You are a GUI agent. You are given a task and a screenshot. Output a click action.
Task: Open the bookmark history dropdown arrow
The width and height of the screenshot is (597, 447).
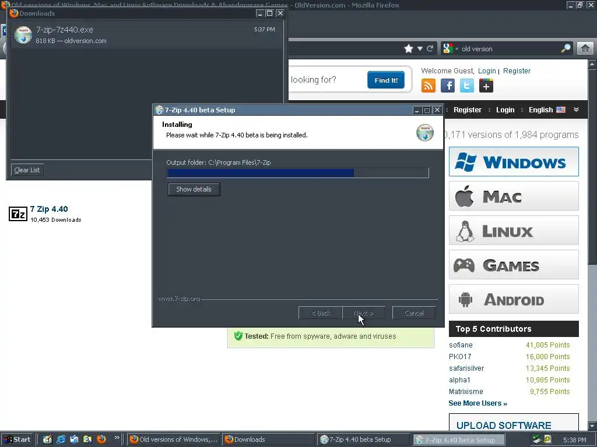coord(420,49)
